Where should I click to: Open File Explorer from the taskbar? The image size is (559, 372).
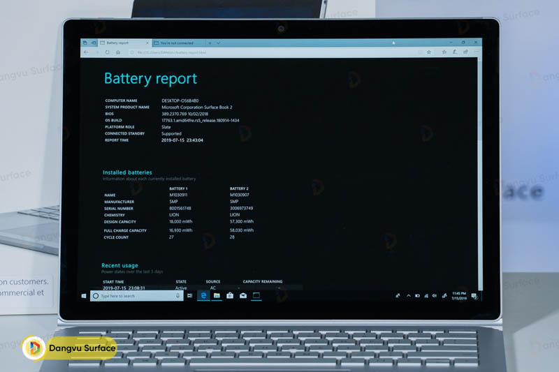pyautogui.click(x=217, y=296)
